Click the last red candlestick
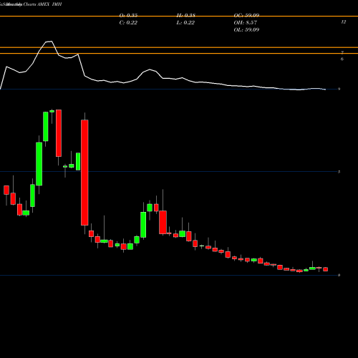Viewport: 358px width, 358px height. pos(326,269)
